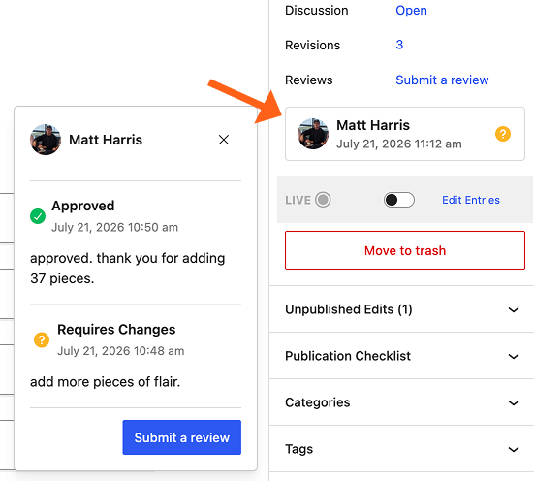Click the orange Requires Changes question icon
Viewport: 534px width, 481px height.
[x=42, y=339]
